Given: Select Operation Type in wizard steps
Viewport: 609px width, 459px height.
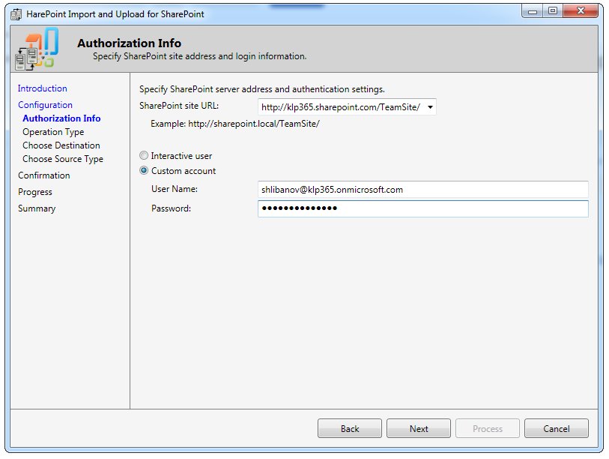Looking at the screenshot, I should coord(53,132).
